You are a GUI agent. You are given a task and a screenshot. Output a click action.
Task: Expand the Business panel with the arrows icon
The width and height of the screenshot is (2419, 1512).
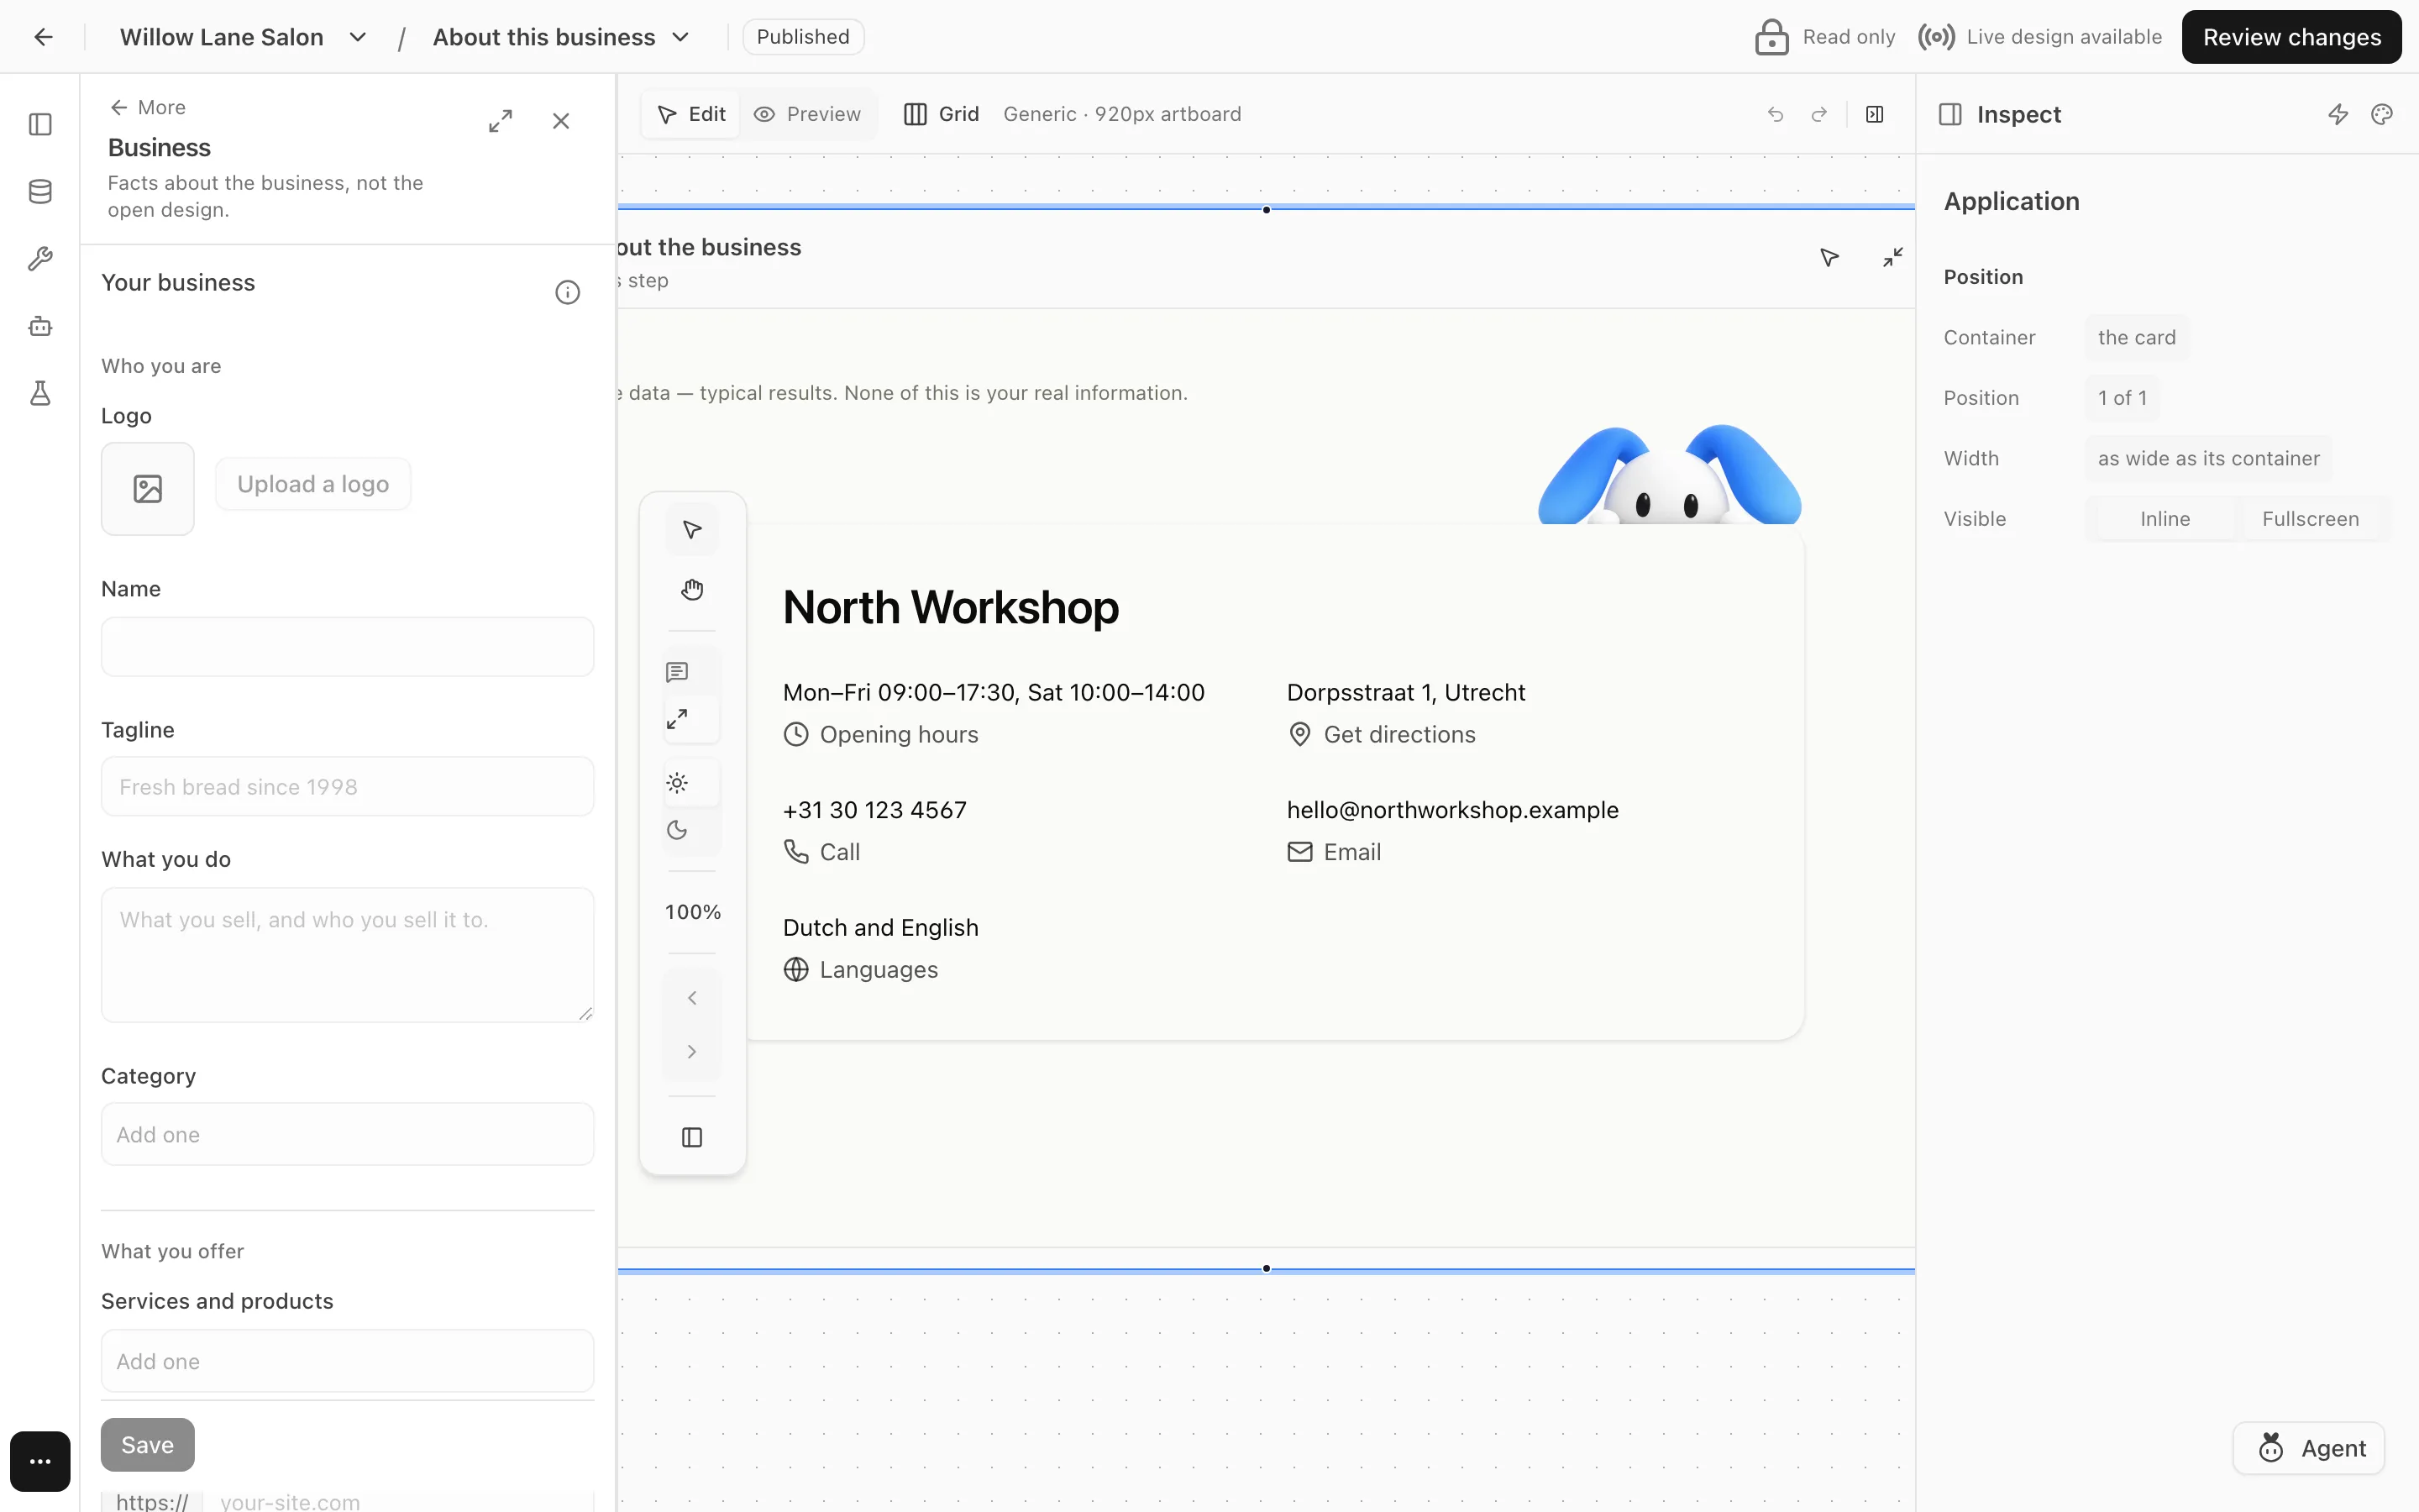[501, 121]
